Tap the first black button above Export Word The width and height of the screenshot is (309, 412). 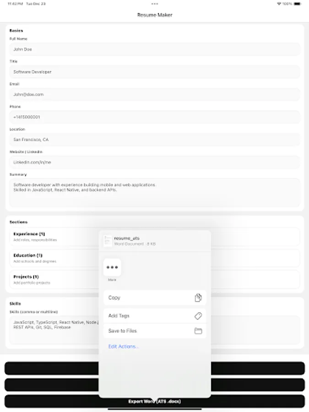point(155,368)
